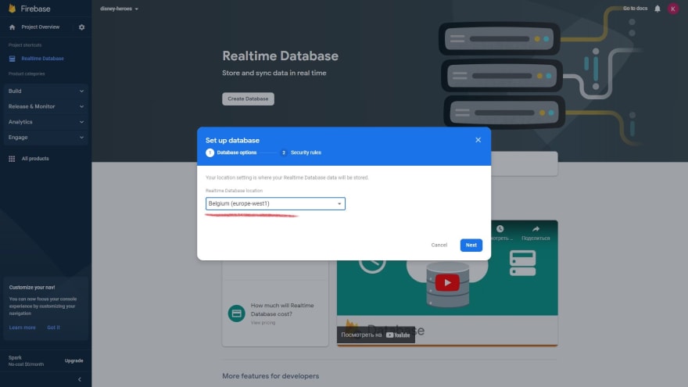This screenshot has width=688, height=387.
Task: Open project settings gear icon
Action: 81,27
